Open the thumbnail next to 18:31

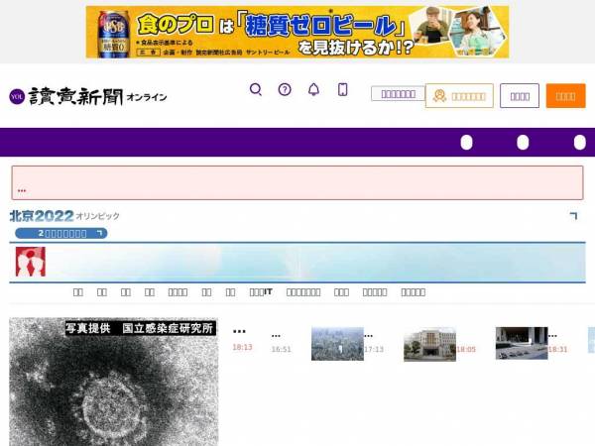tap(522, 343)
